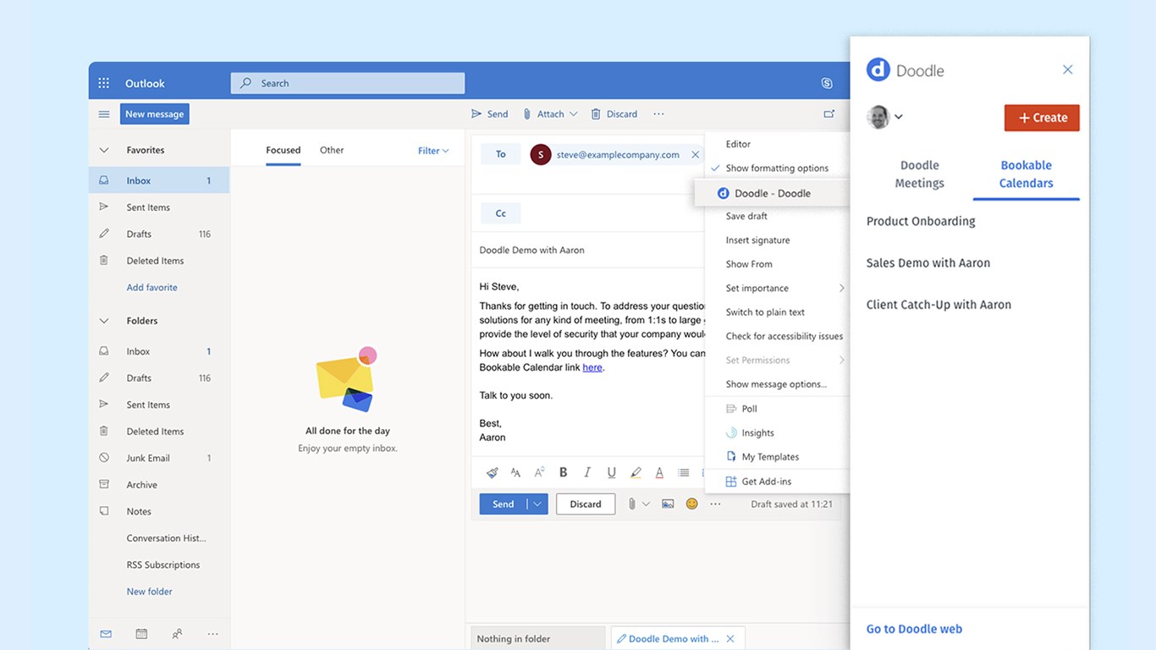This screenshot has width=1156, height=650.
Task: Click the Discard button below message
Action: tap(586, 504)
